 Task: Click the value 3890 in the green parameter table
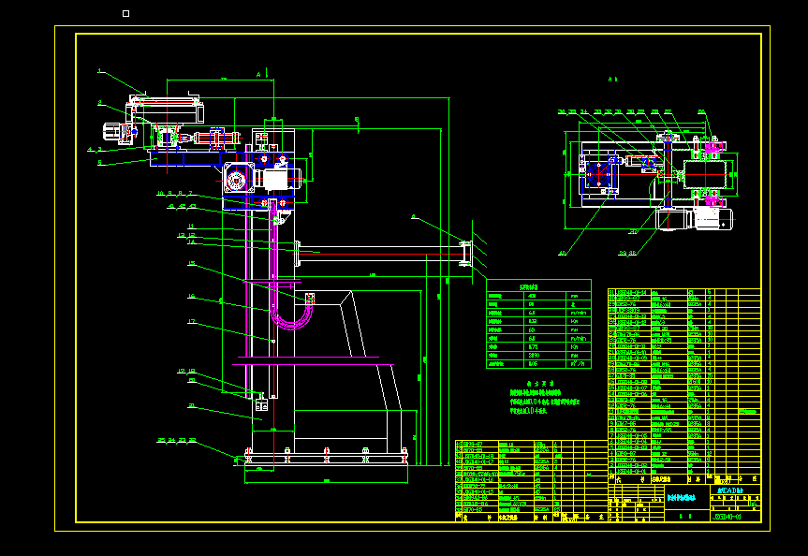pos(534,356)
